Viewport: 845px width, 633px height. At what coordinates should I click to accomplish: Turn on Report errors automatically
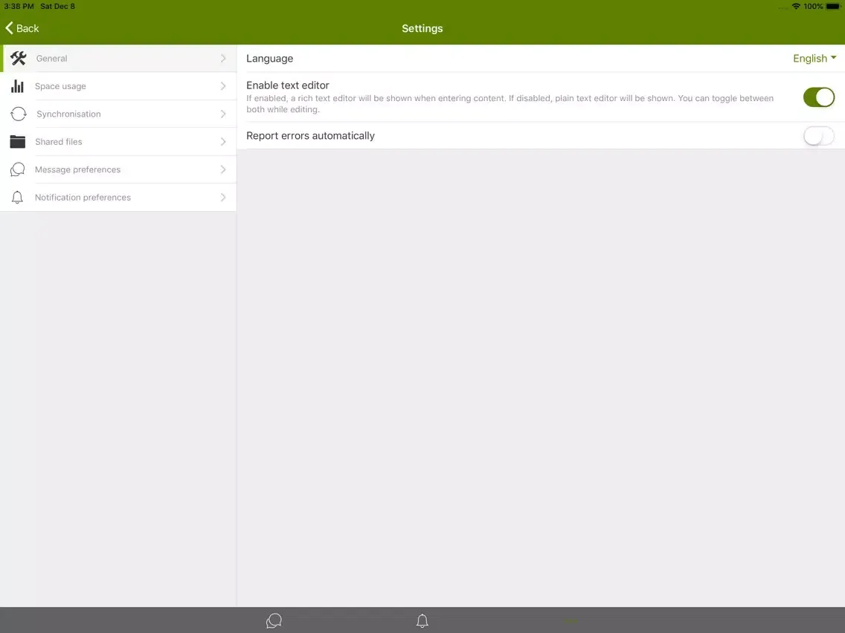click(x=818, y=136)
